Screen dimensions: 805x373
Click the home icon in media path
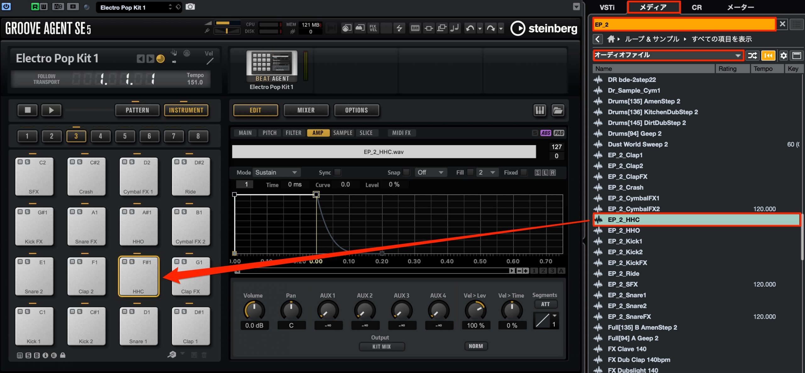611,39
